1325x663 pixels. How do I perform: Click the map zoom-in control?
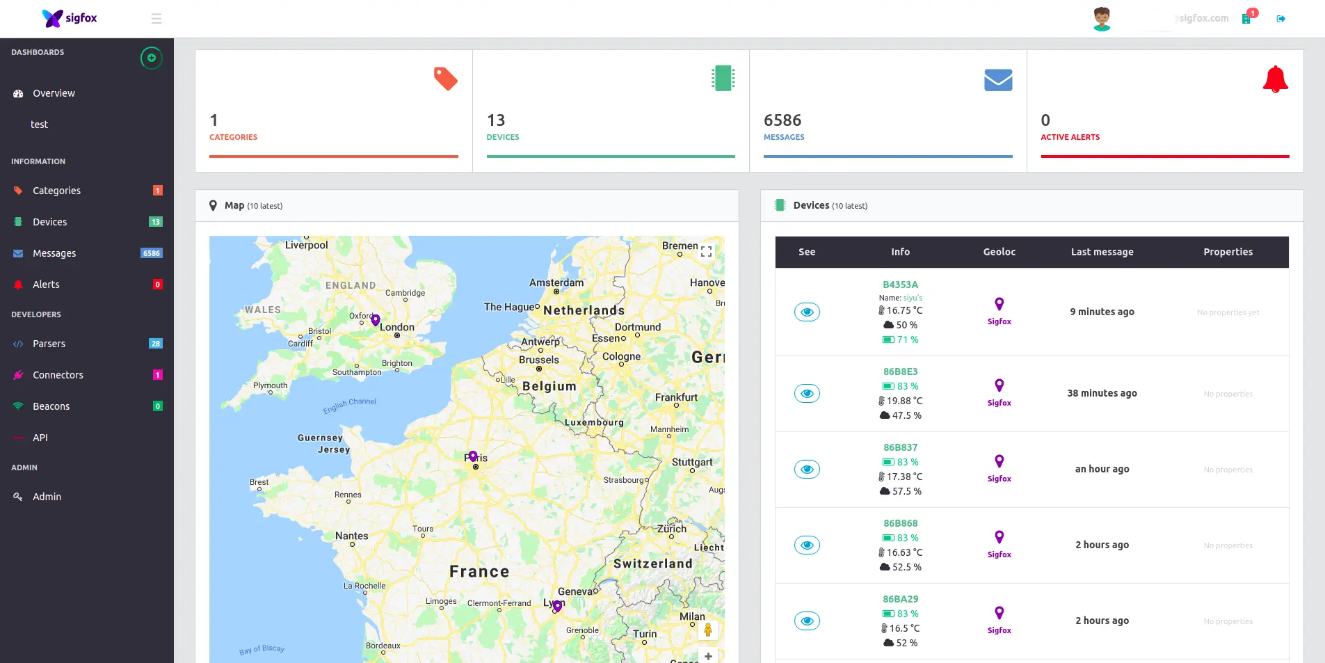click(x=708, y=655)
